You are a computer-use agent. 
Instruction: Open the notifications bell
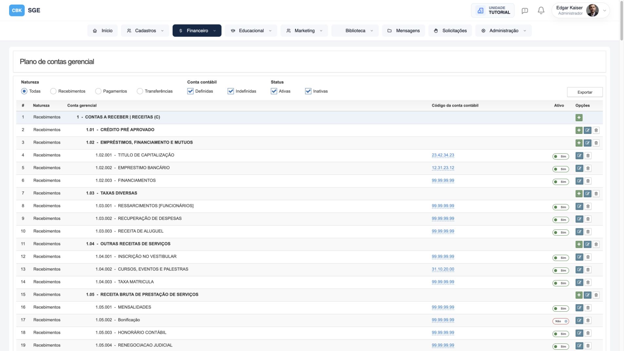[x=541, y=10]
